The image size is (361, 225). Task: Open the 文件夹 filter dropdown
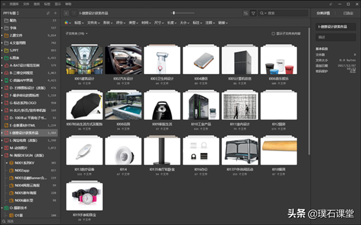pyautogui.click(x=93, y=23)
